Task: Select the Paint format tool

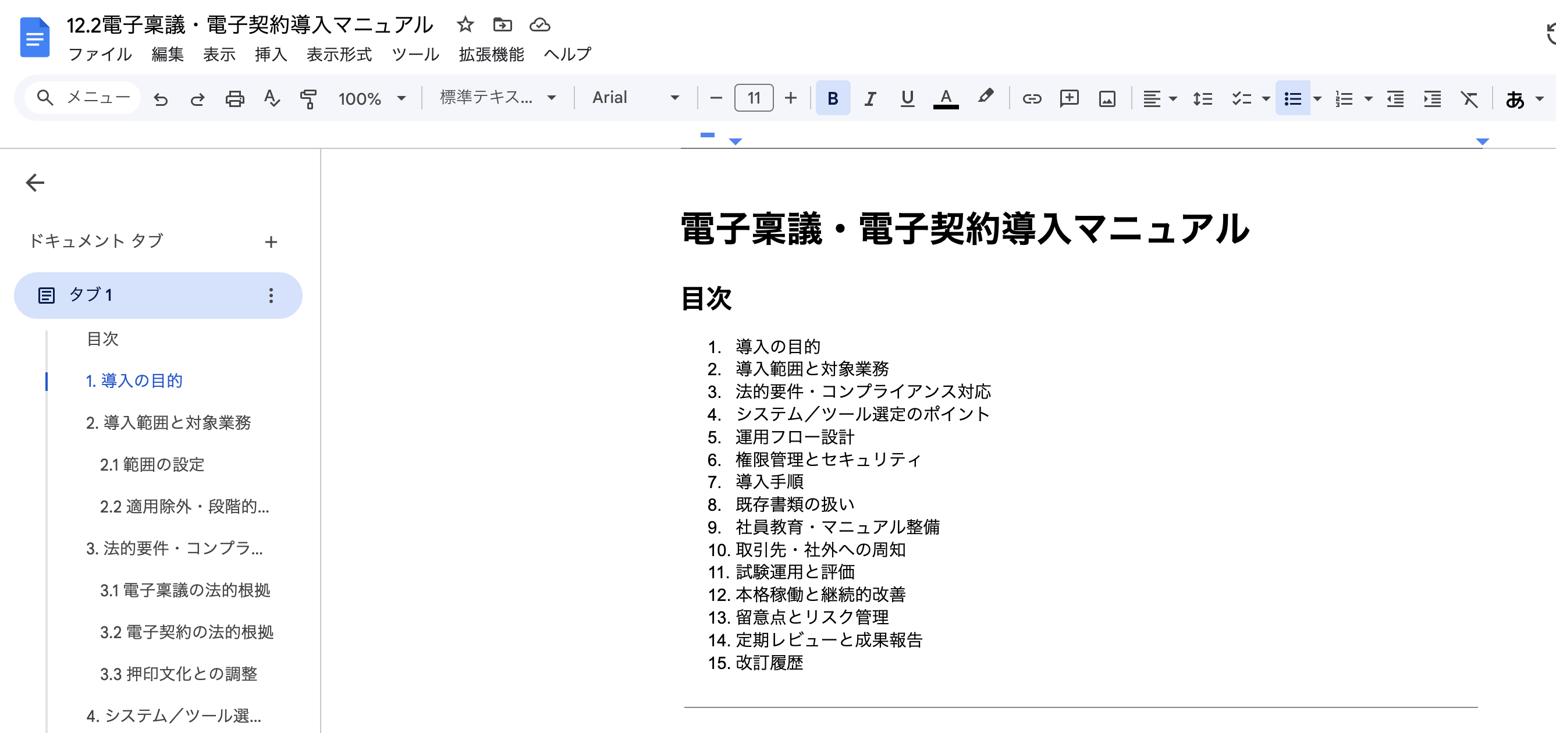Action: point(307,98)
